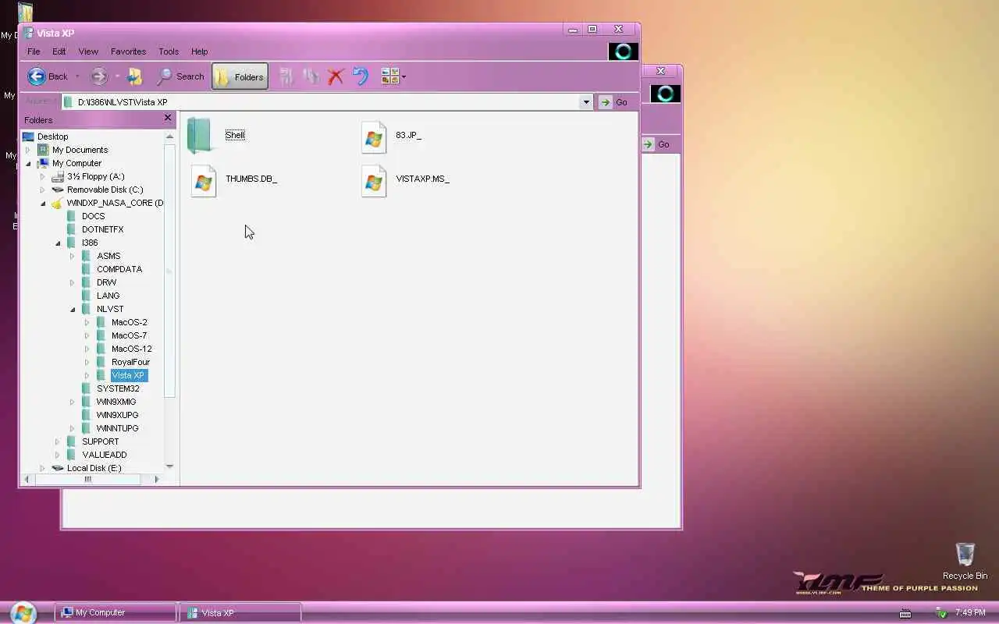Click the Back arrow button

[x=37, y=76]
